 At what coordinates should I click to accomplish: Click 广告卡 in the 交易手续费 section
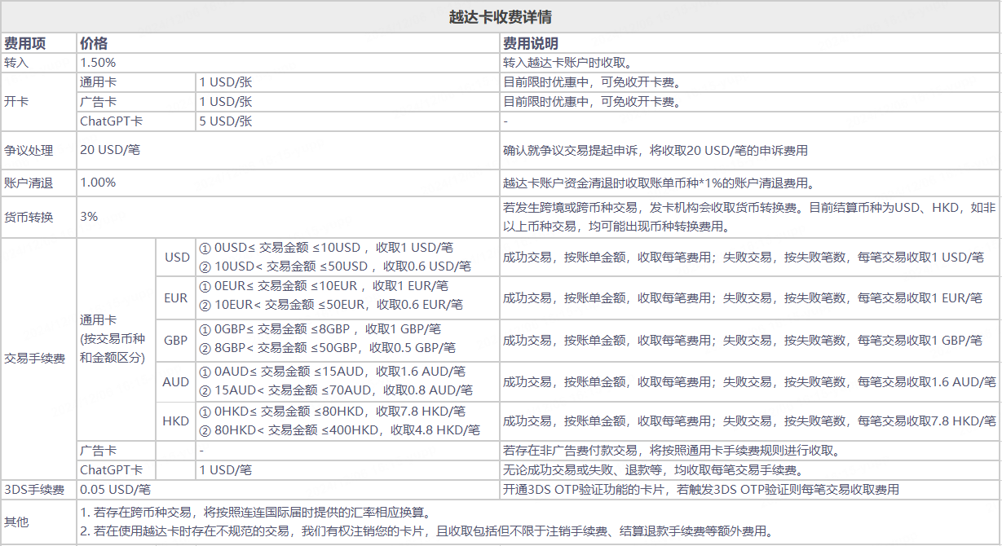[98, 451]
